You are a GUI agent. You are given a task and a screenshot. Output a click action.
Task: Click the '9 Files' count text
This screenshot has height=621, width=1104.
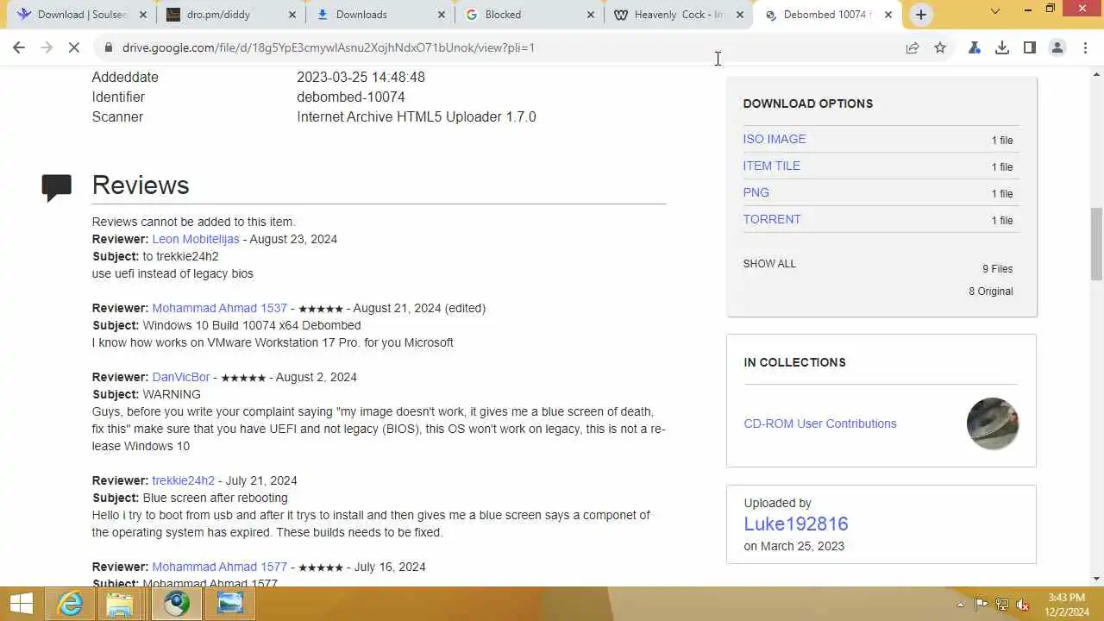pyautogui.click(x=997, y=269)
